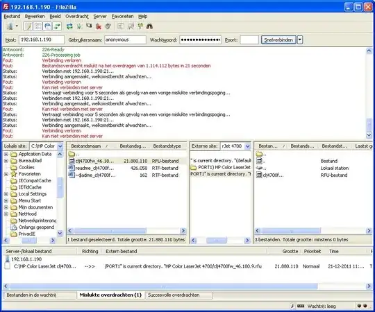The width and height of the screenshot is (375, 312).
Task: Select the readme_clj4700f RTF file
Action: [126, 168]
